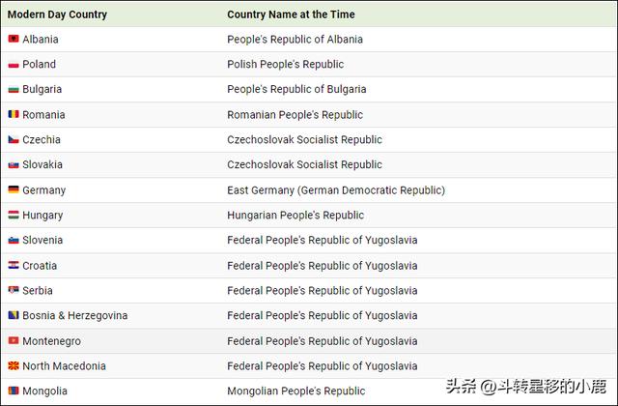This screenshot has height=406, width=618.
Task: Click the Montenegro flag icon
Action: (x=14, y=340)
